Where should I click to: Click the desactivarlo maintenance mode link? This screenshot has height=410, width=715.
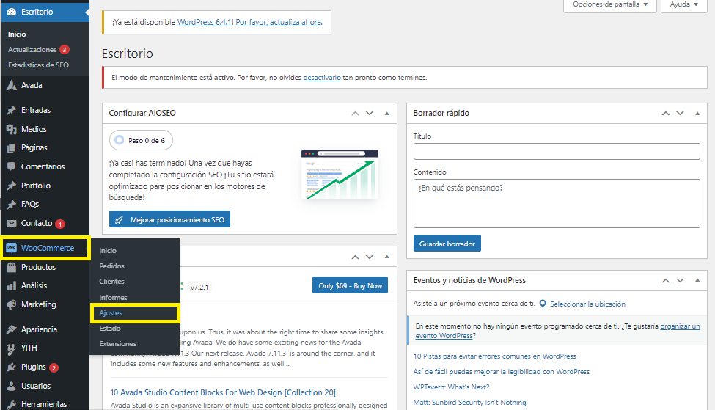322,77
